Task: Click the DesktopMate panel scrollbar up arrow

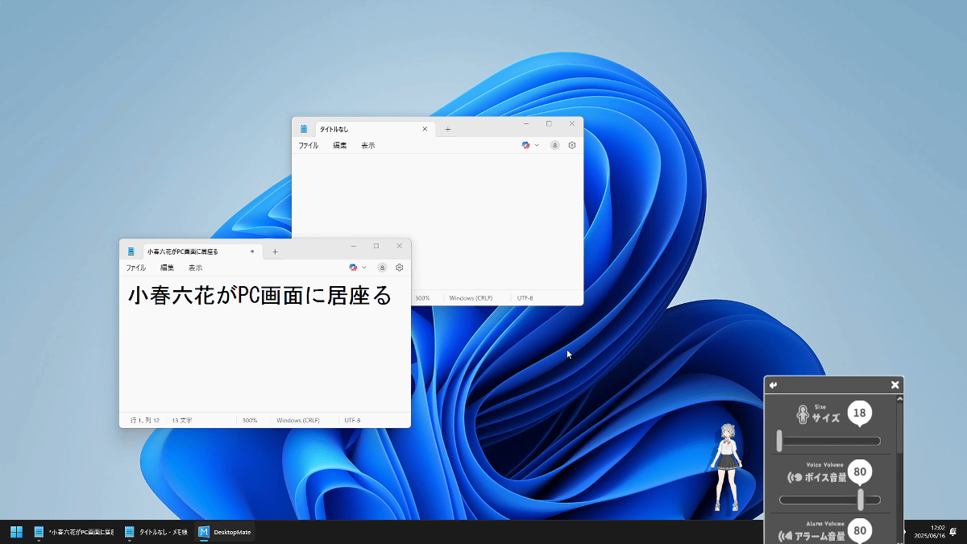Action: pyautogui.click(x=899, y=398)
